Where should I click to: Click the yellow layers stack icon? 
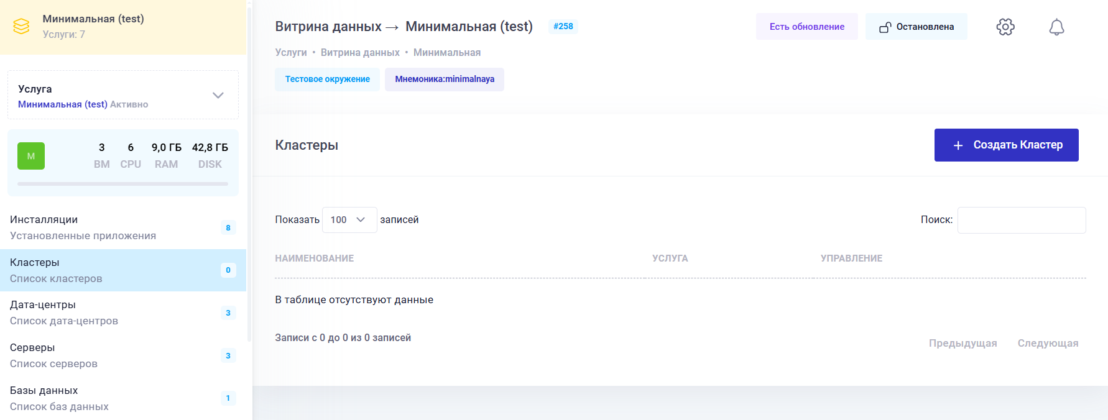[x=21, y=27]
